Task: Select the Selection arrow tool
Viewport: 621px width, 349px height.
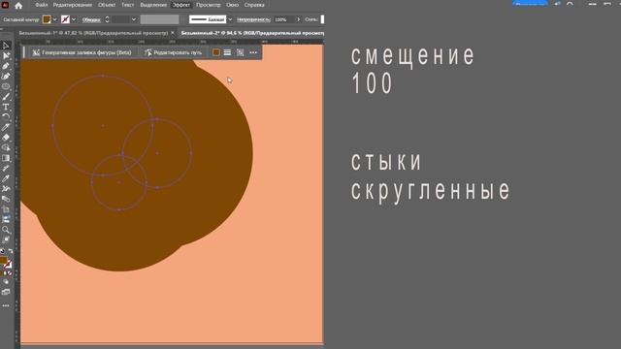Action: tap(6, 46)
